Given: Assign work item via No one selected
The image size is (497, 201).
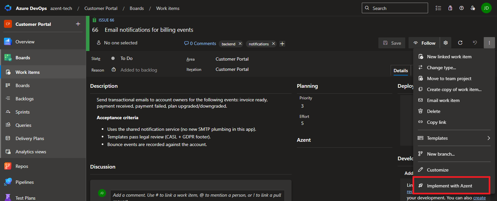Looking at the screenshot, I should (117, 43).
